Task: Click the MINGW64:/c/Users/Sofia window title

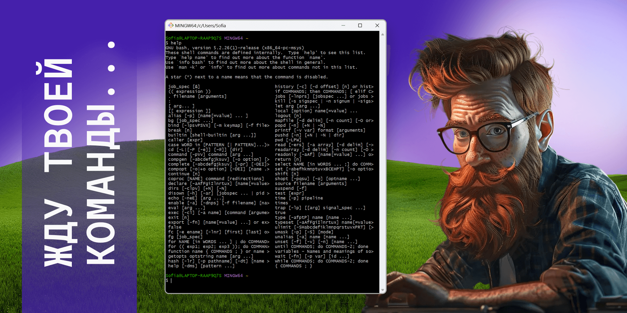Action: point(200,25)
